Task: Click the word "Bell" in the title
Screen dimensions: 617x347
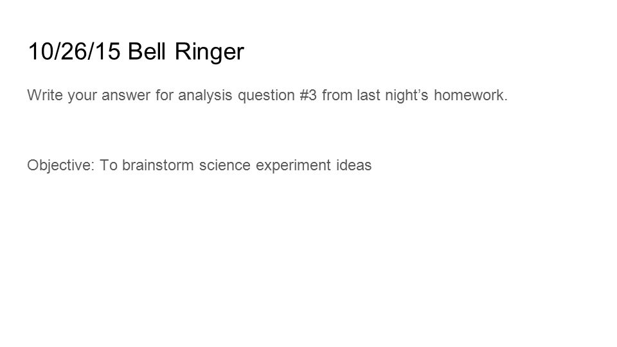Action: [x=147, y=51]
